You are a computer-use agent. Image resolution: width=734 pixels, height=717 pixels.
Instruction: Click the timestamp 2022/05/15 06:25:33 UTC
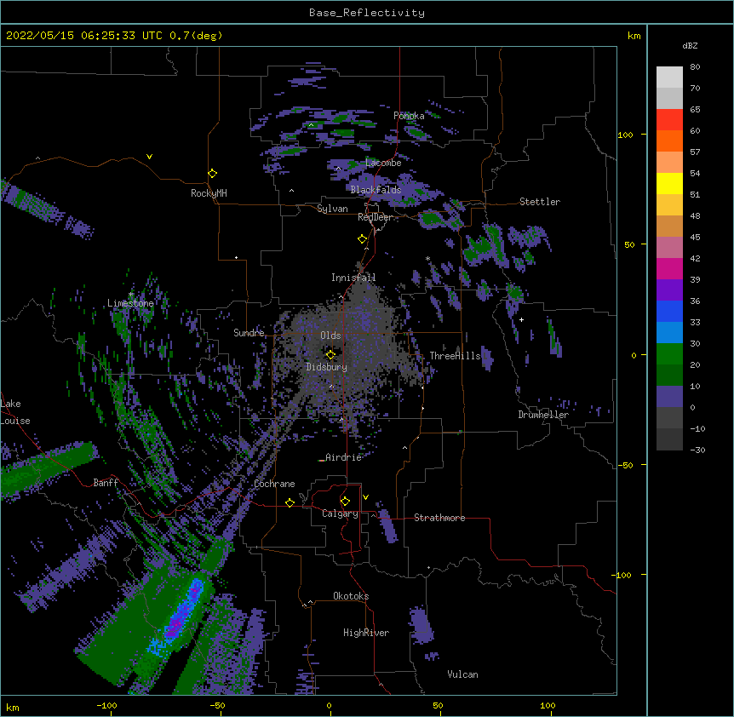[84, 36]
